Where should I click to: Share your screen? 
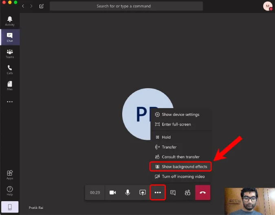(x=143, y=192)
